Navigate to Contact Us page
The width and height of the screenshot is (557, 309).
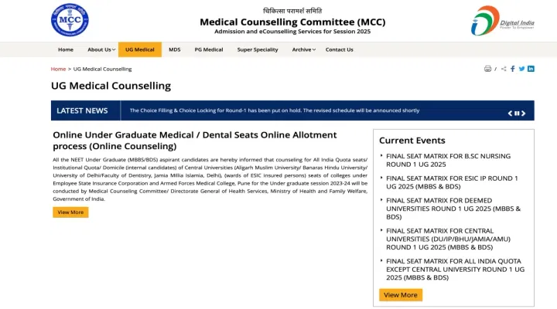pyautogui.click(x=339, y=49)
